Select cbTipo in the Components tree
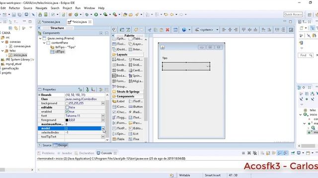 click(x=58, y=51)
